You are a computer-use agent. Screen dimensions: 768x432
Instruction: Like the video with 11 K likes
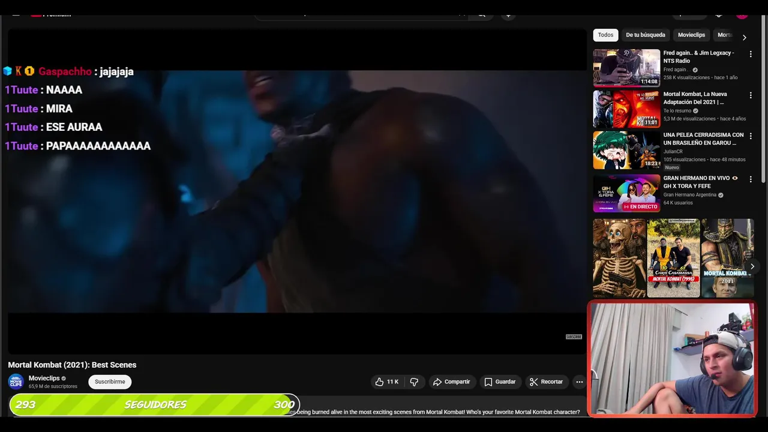click(x=387, y=382)
